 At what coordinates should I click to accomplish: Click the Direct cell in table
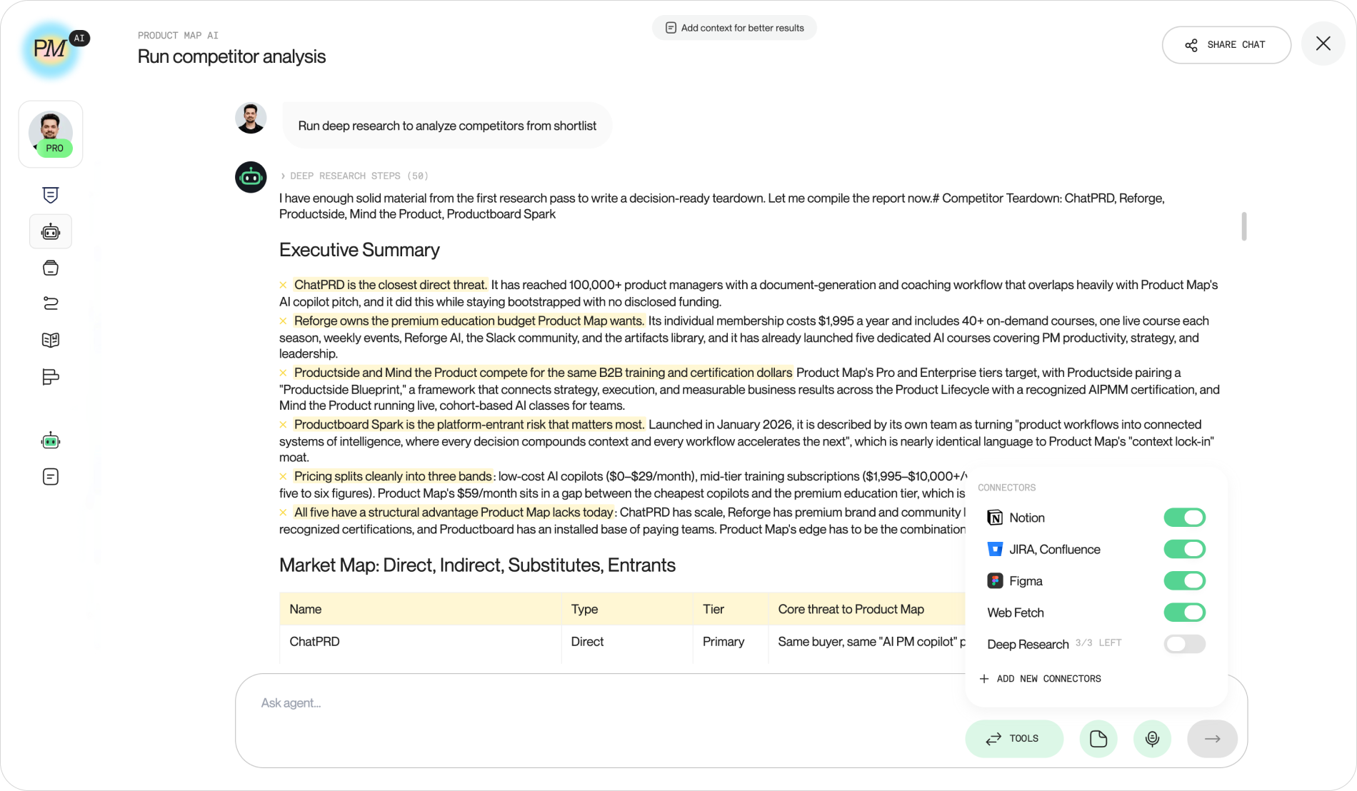click(627, 641)
